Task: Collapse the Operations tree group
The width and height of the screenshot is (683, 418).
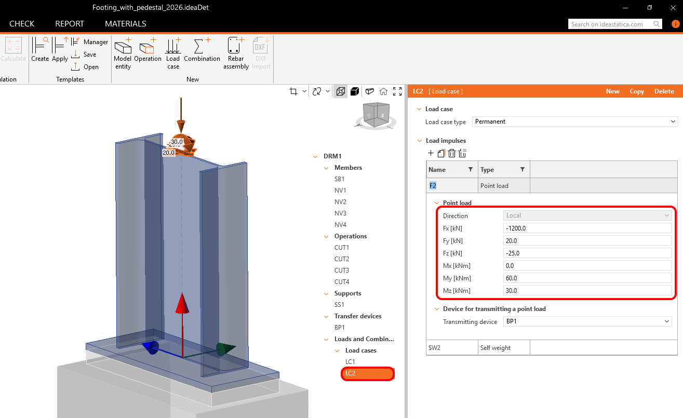Action: click(326, 236)
